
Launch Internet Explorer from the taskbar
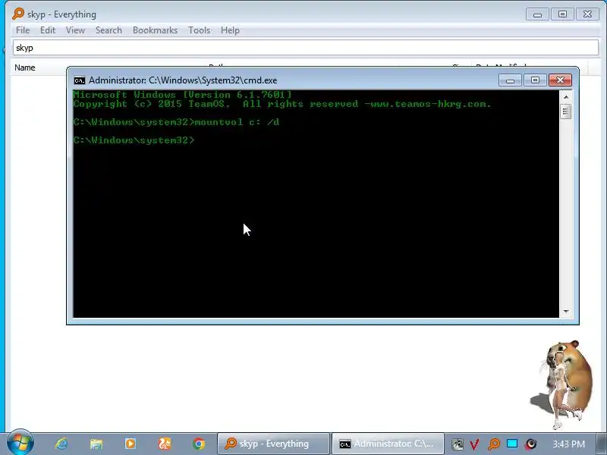coord(61,444)
